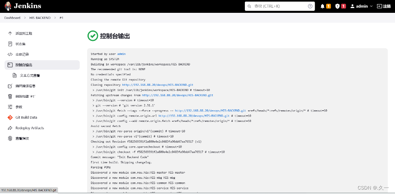Focus the search box (CTRL+K)
The image size is (395, 194).
tap(280, 6)
